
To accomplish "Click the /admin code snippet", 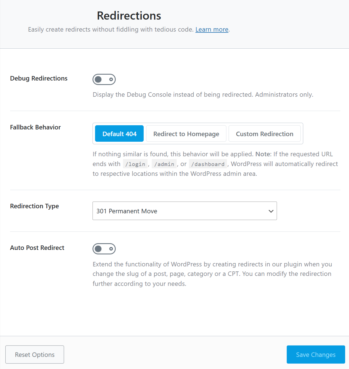I will coord(164,164).
